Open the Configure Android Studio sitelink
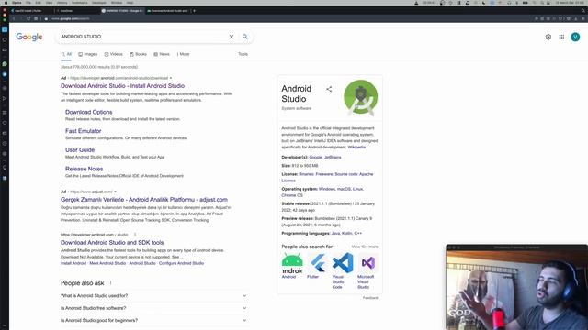 click(x=182, y=263)
